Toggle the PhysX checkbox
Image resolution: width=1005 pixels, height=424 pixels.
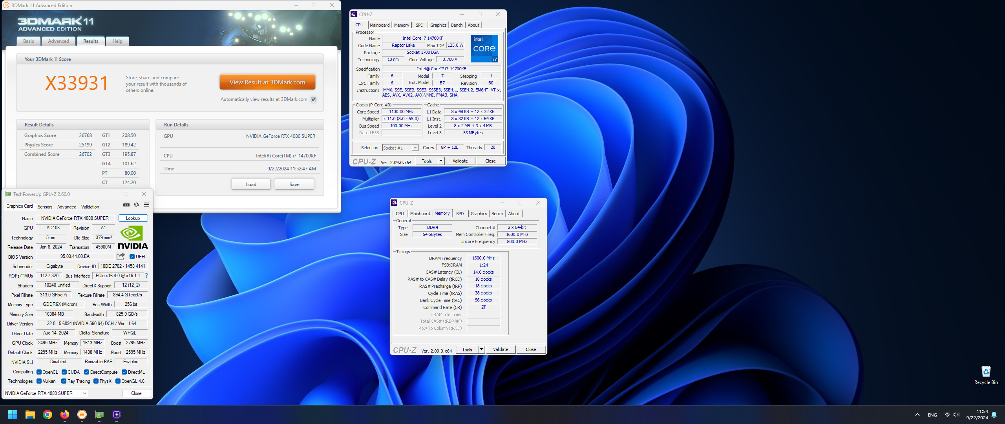(96, 381)
